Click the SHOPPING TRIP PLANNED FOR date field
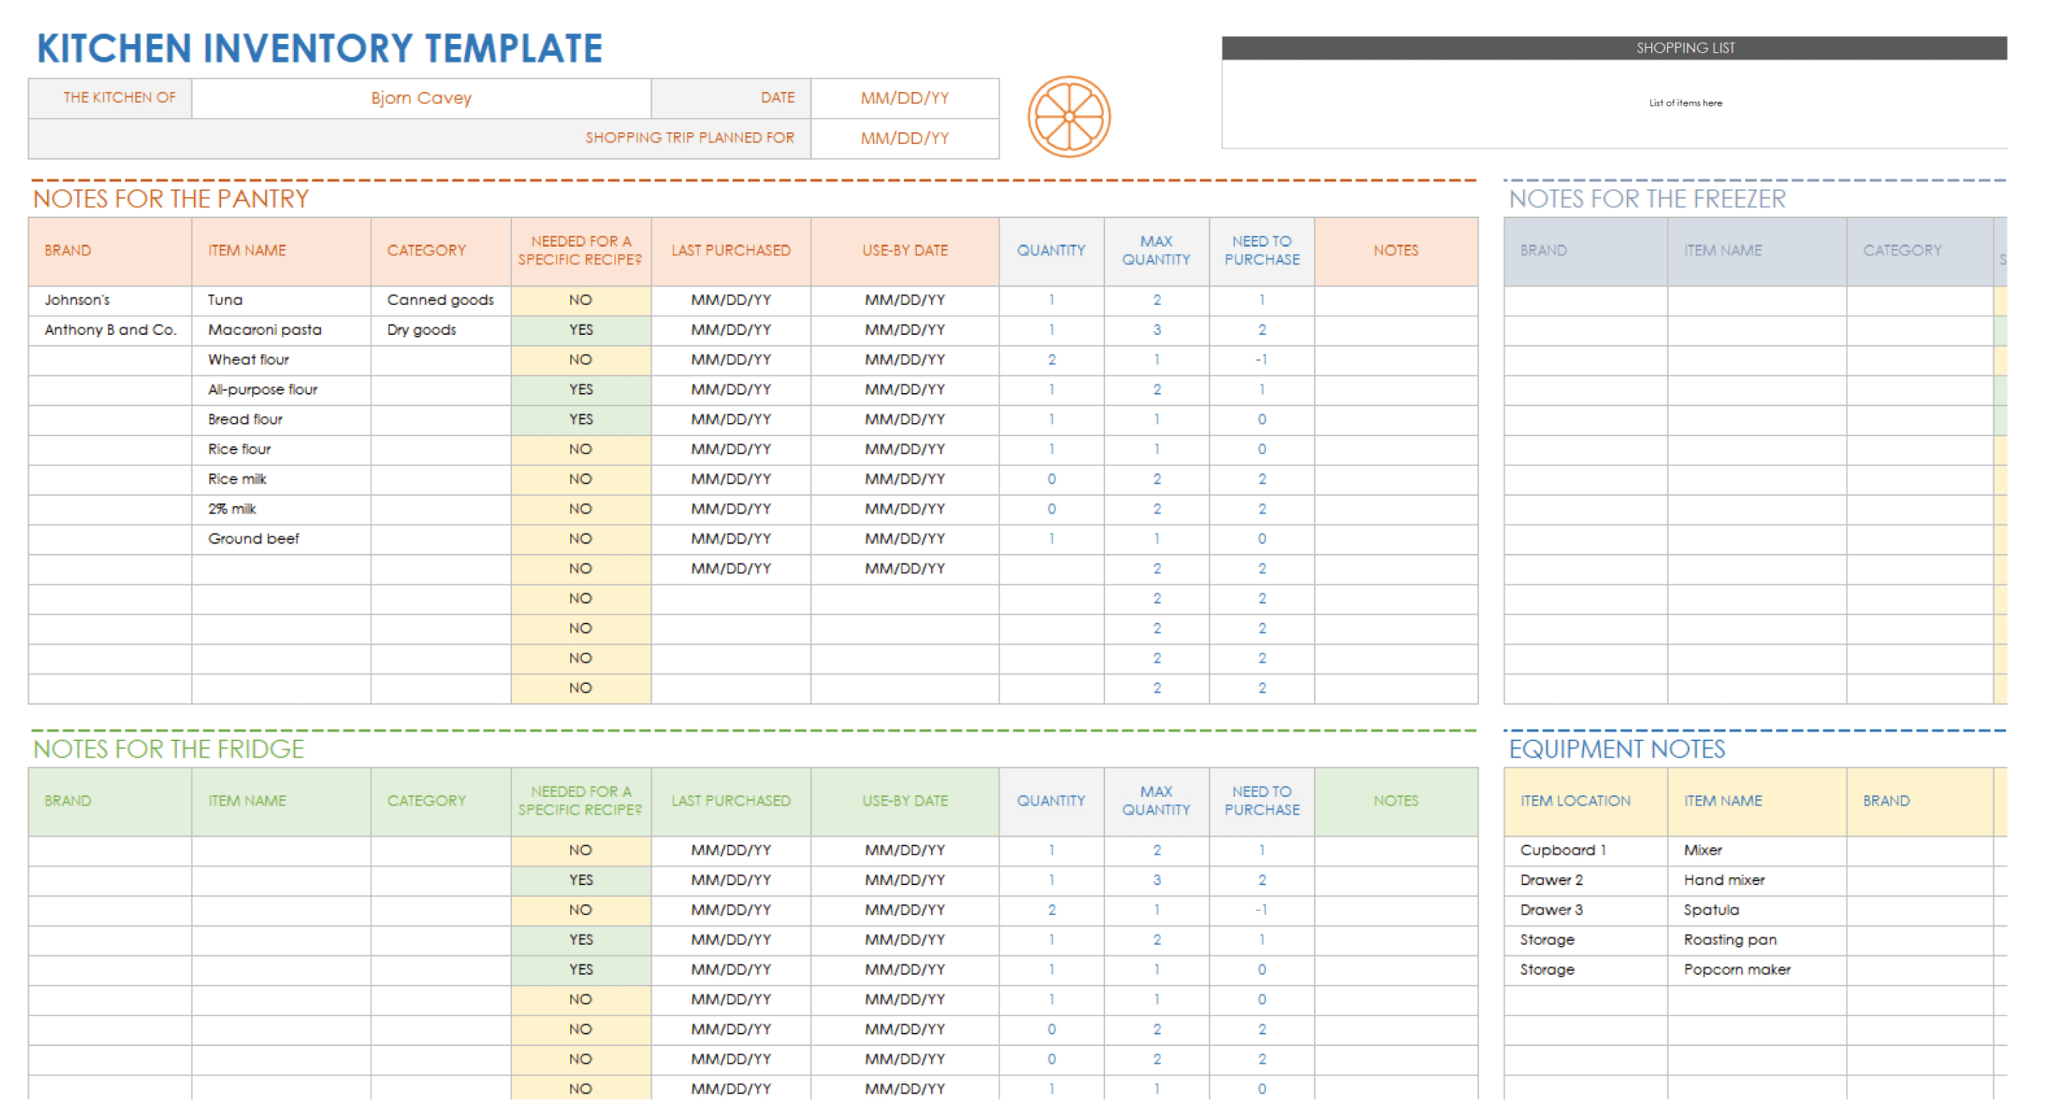This screenshot has height=1118, width=2050. click(x=904, y=137)
